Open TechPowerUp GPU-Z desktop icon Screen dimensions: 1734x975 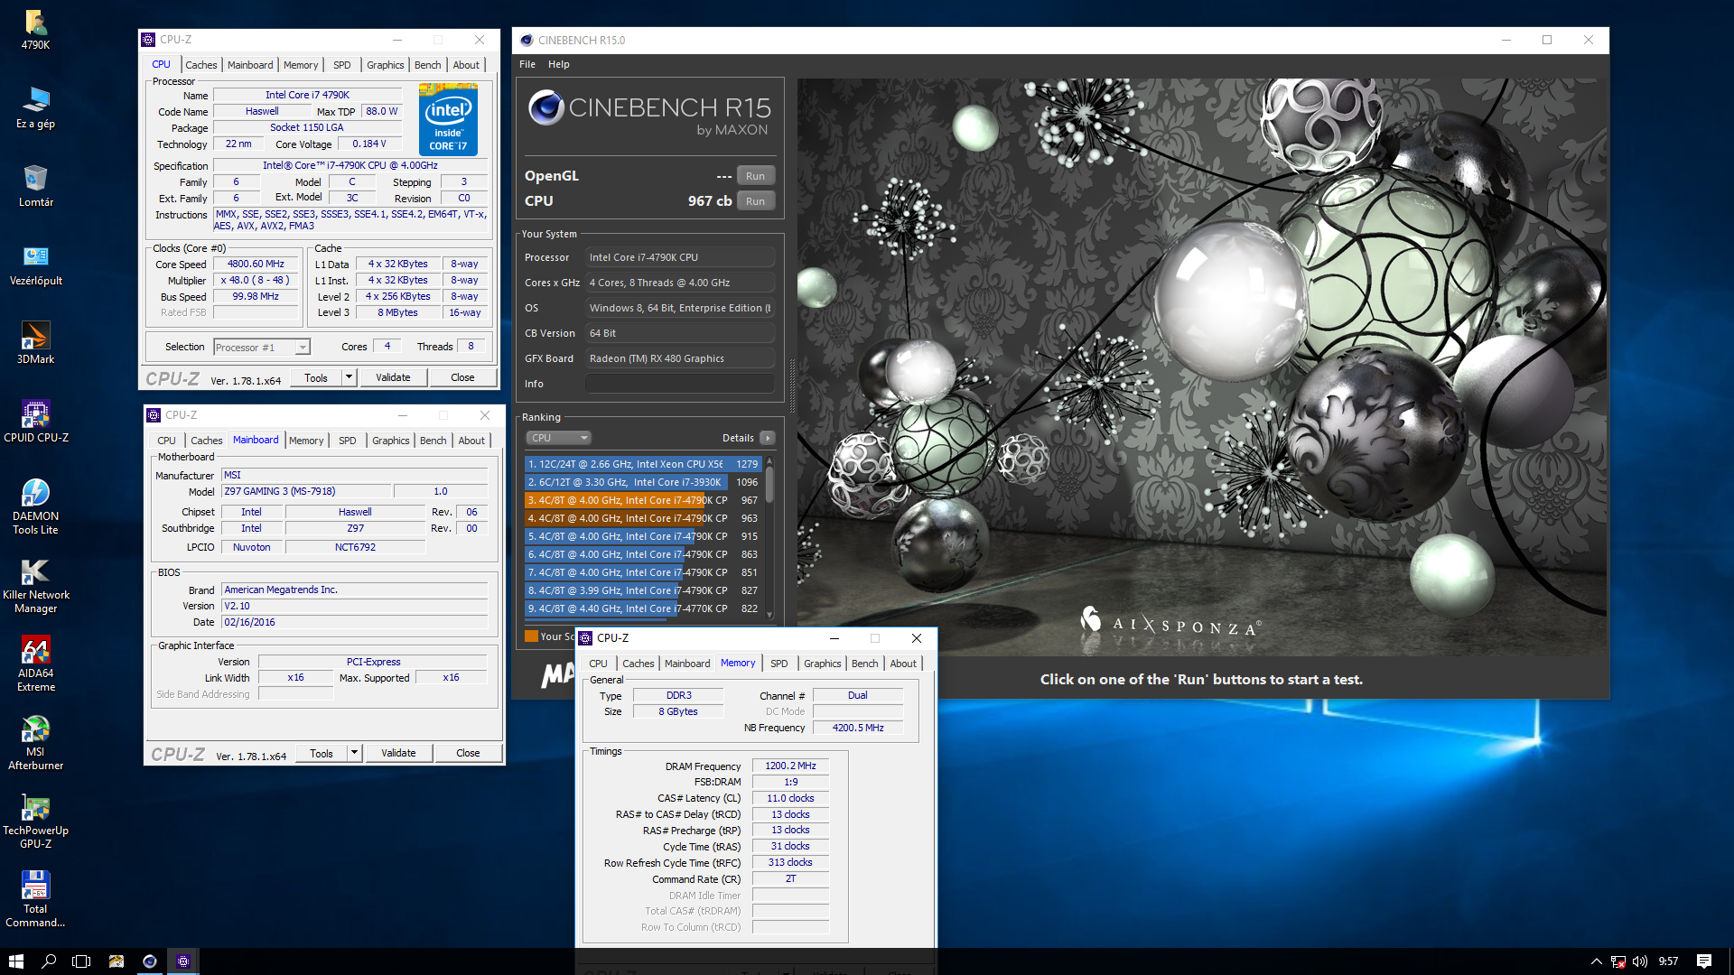pos(35,822)
